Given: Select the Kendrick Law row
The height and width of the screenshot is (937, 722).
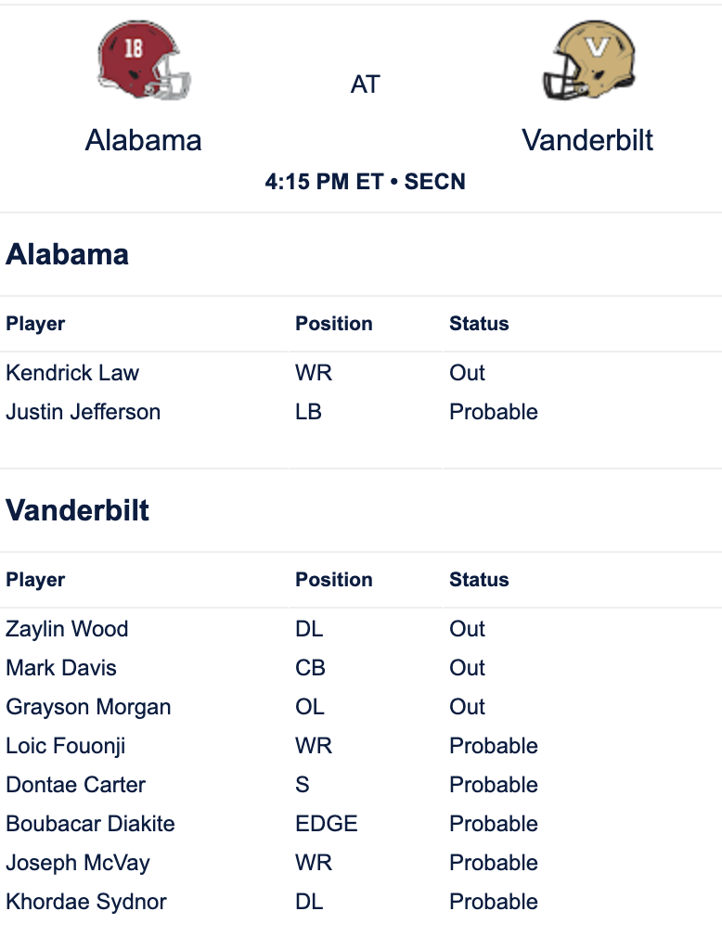Looking at the screenshot, I should coord(361,373).
